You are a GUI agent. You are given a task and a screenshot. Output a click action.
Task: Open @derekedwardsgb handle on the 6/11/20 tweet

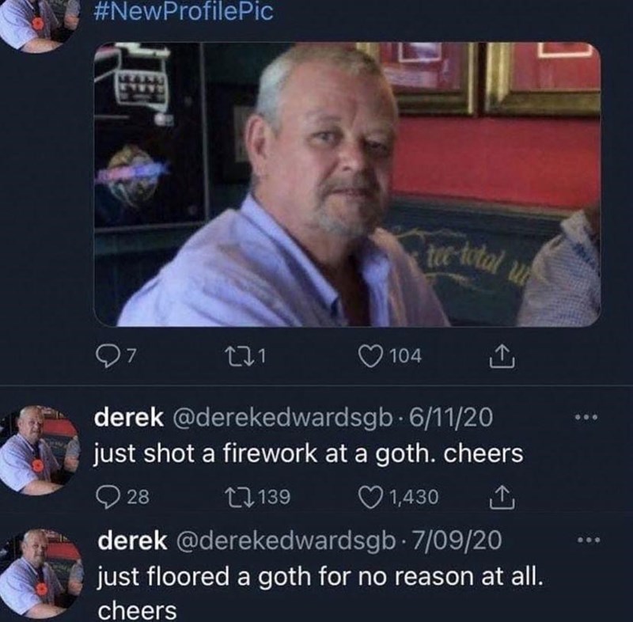[x=282, y=417]
